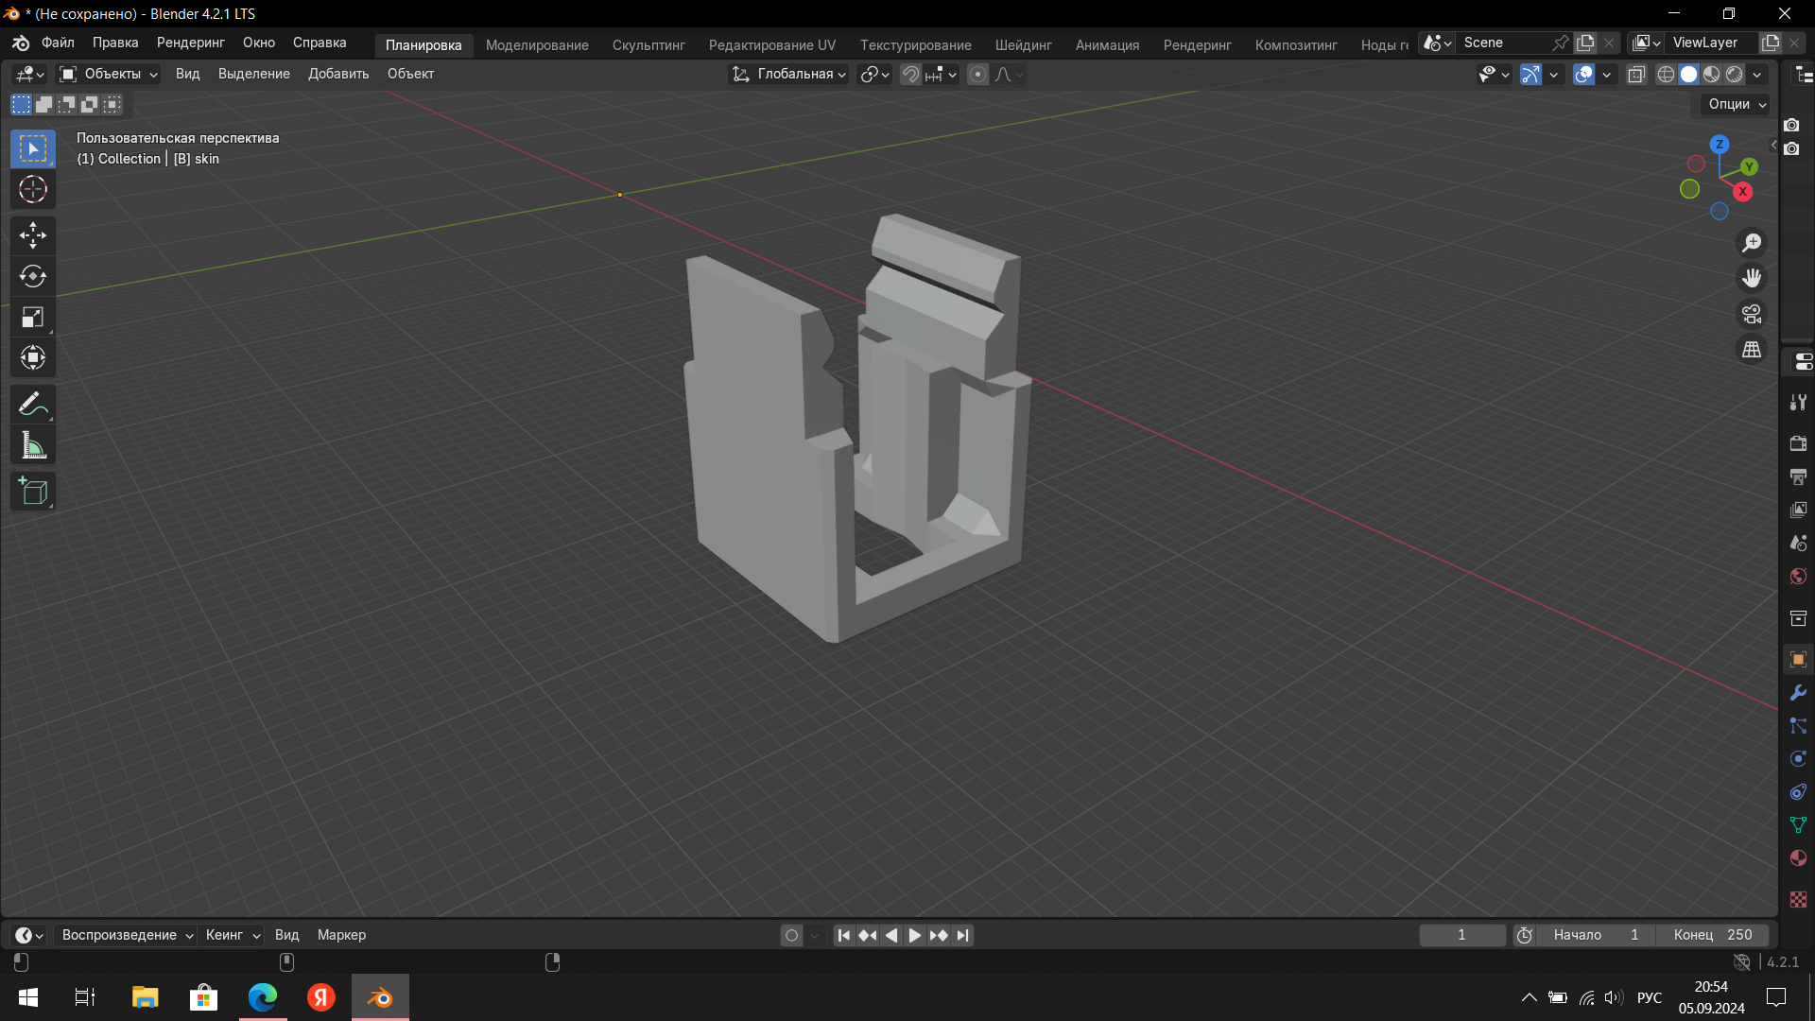This screenshot has height=1021, width=1815.
Task: Start timeline playback with play button
Action: pos(914,935)
